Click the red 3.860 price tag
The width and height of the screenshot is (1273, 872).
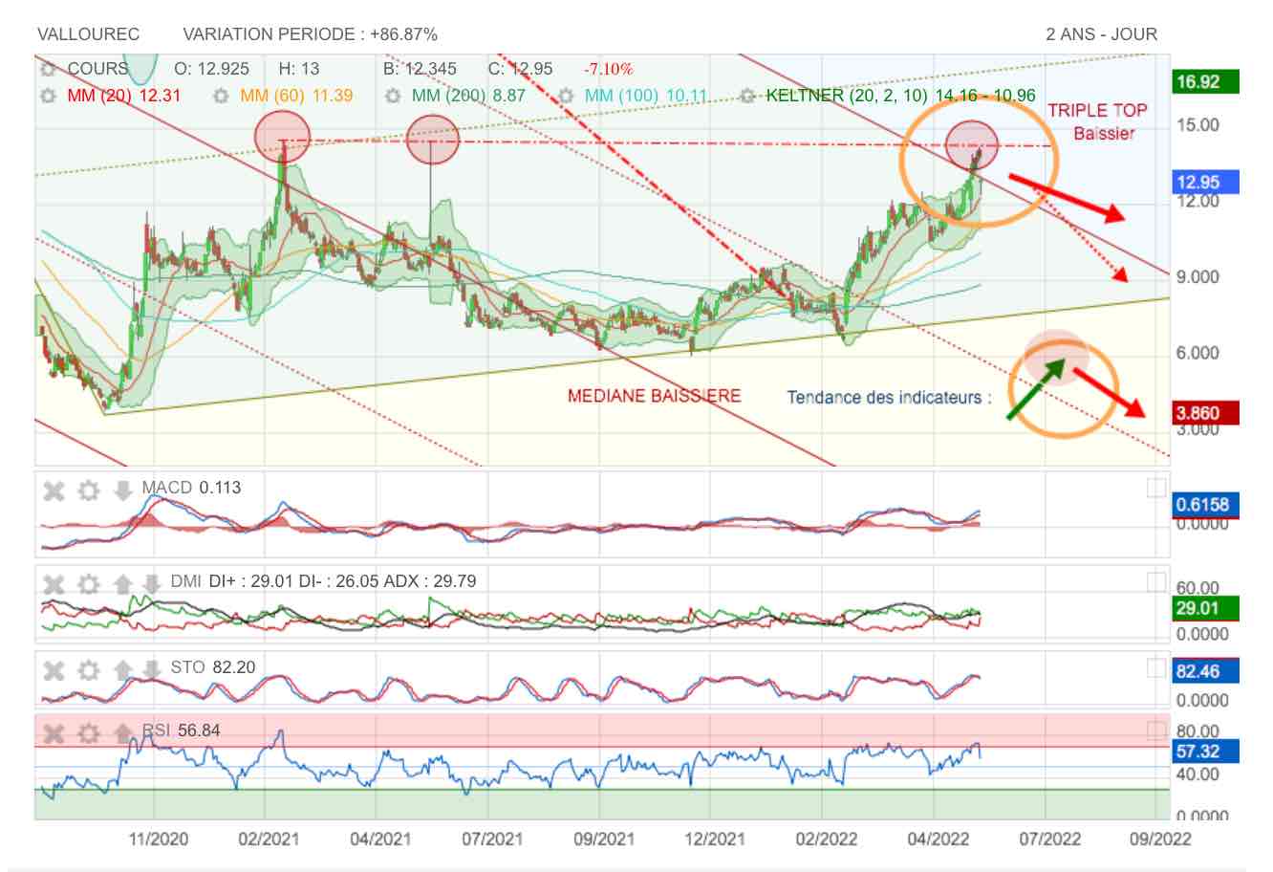pyautogui.click(x=1205, y=413)
